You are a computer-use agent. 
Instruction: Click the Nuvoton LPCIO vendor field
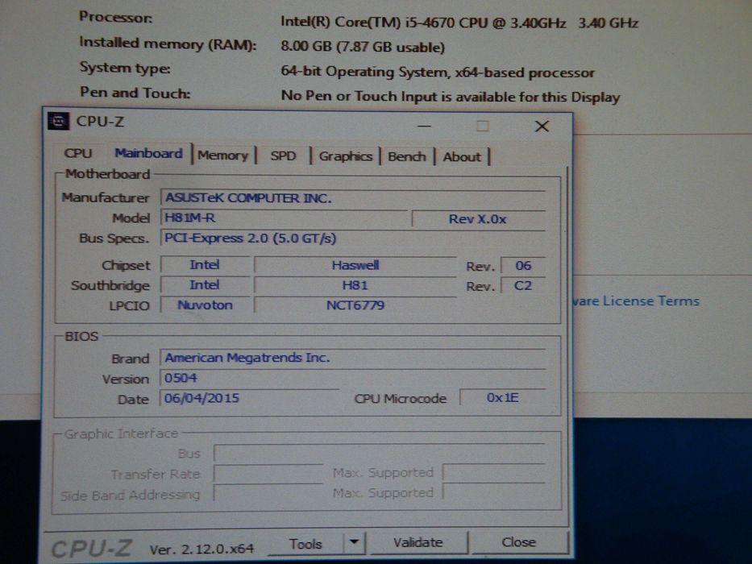205,305
